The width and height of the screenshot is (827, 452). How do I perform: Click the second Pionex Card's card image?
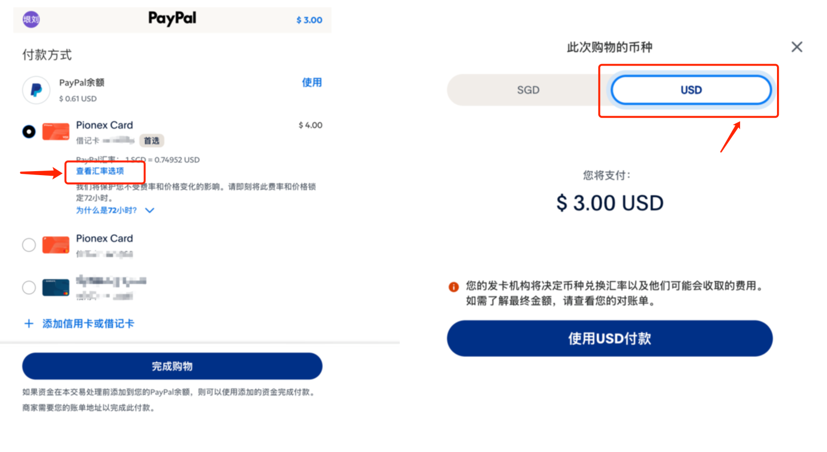click(x=55, y=245)
